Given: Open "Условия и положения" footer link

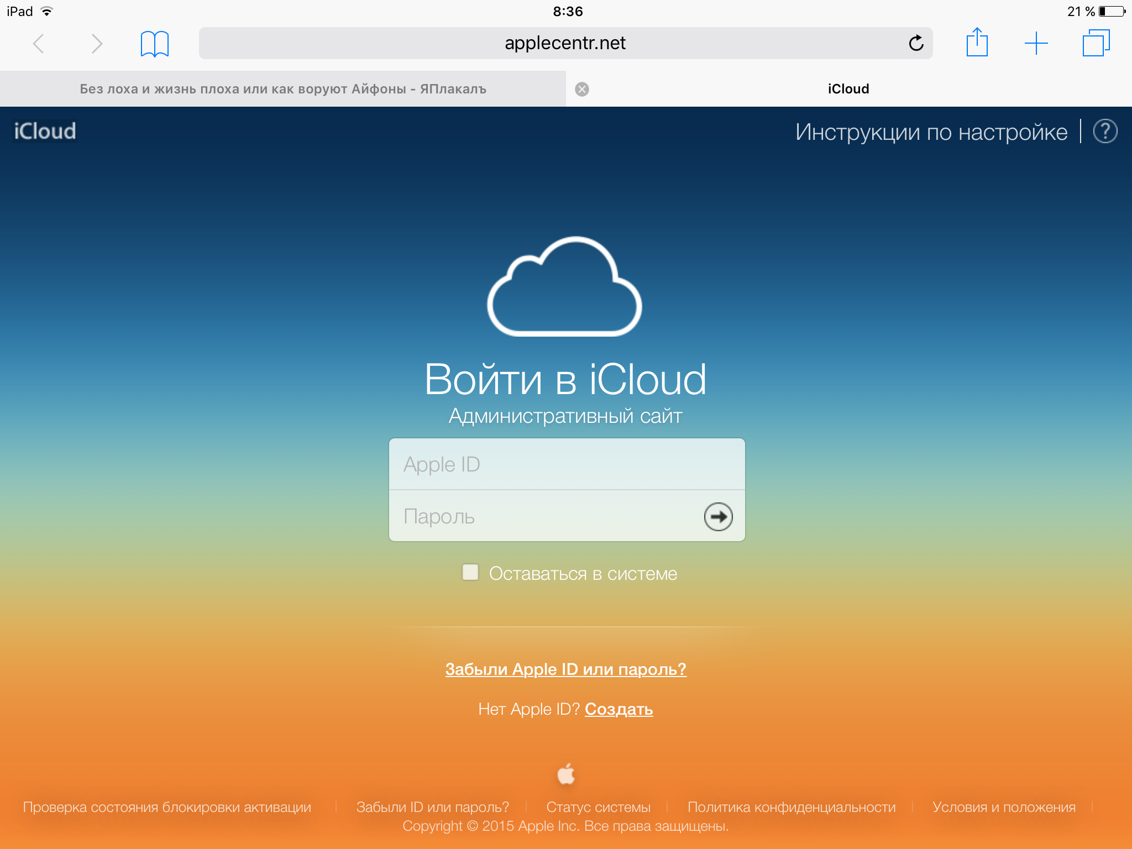Looking at the screenshot, I should [x=1004, y=807].
